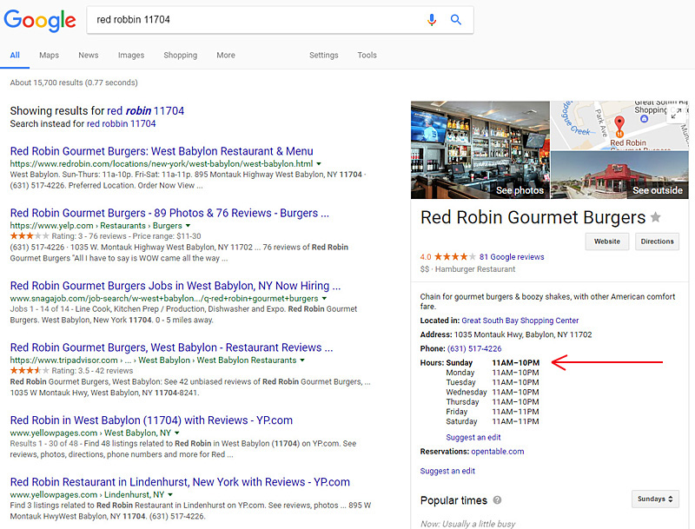Open the Sundays day selector dropdown
This screenshot has height=529, width=695.
pos(655,499)
